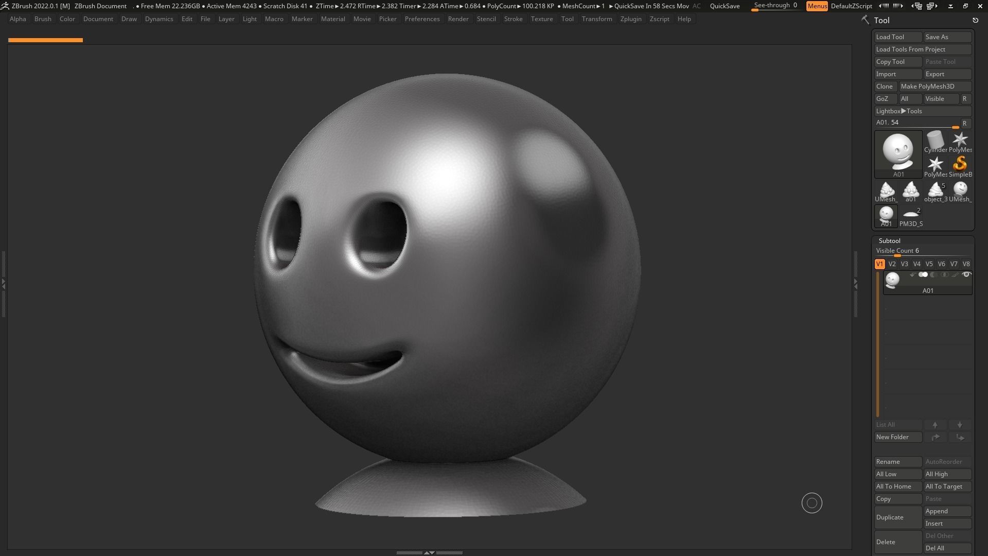988x556 pixels.
Task: Open Lightbox Tools browser
Action: click(923, 111)
